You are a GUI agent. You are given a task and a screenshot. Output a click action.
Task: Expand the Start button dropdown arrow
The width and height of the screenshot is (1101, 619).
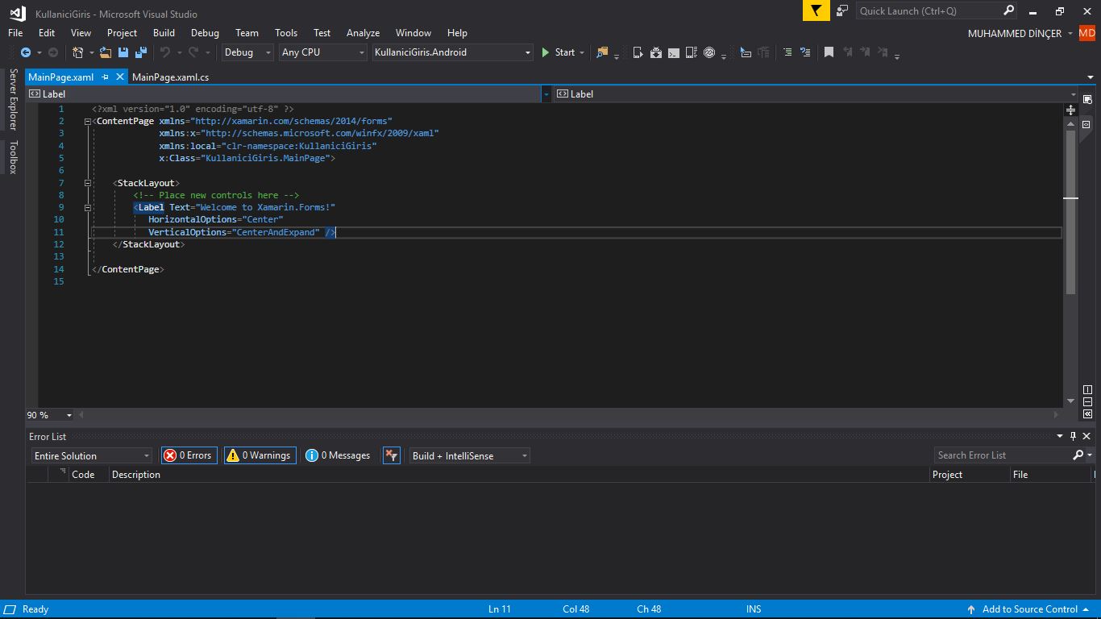point(582,52)
